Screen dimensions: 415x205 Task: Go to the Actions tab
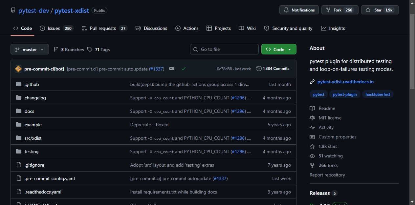point(187,28)
